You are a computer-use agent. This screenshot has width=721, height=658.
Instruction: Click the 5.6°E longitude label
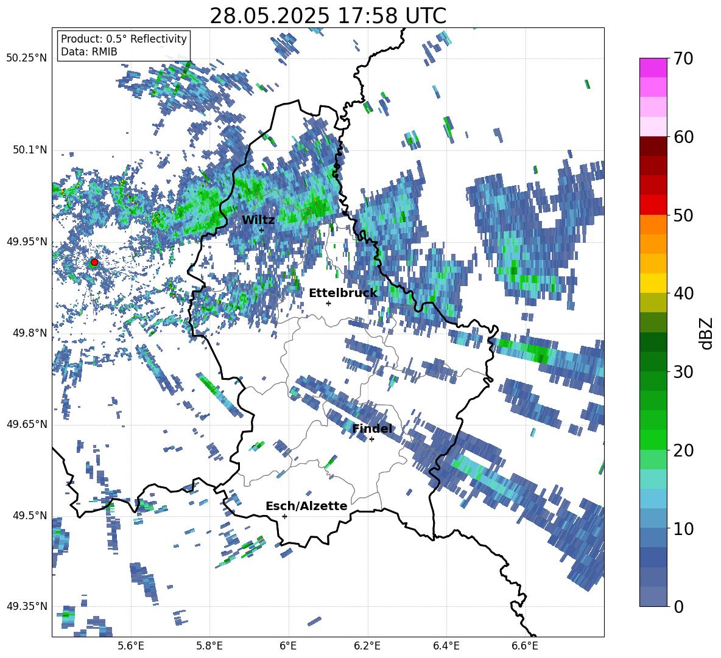[131, 646]
